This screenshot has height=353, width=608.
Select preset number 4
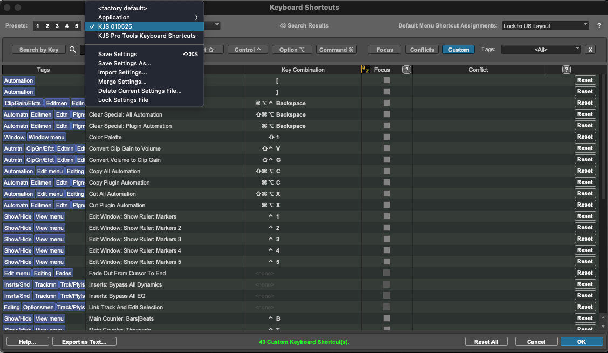point(67,26)
